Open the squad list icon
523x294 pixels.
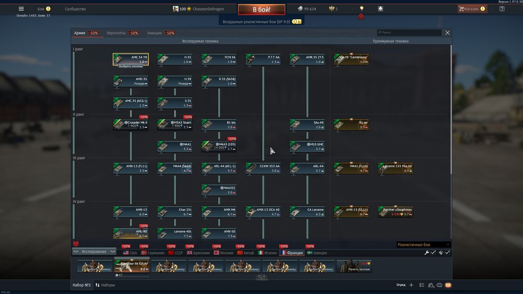(x=422, y=285)
